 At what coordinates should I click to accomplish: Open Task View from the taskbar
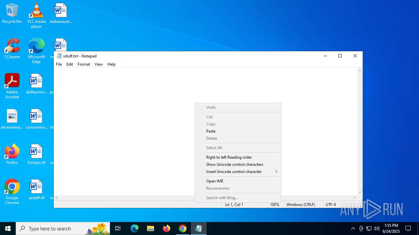tap(118, 228)
